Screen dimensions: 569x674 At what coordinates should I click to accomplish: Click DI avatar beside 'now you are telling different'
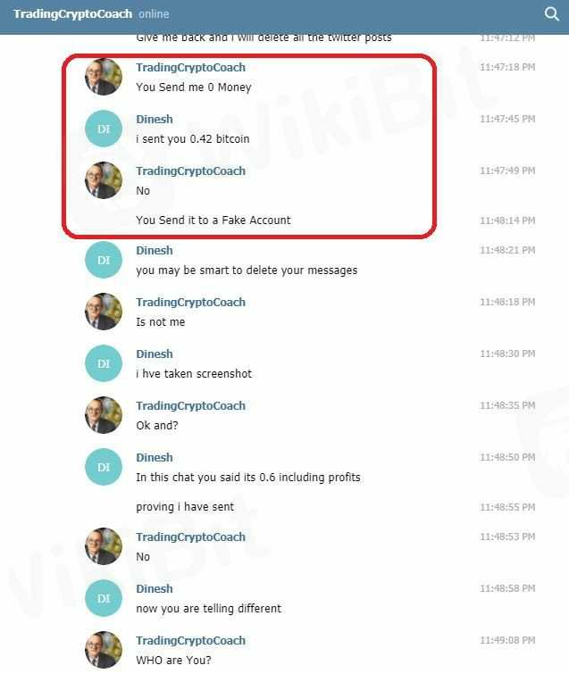point(104,598)
